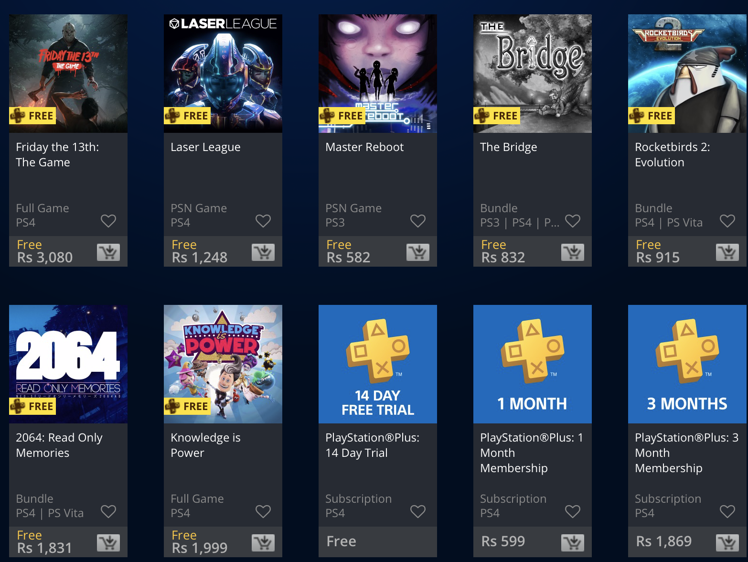Screen dimensions: 748x562
Task: Add 2064: Read Only Memories to cart
Action: coord(108,542)
